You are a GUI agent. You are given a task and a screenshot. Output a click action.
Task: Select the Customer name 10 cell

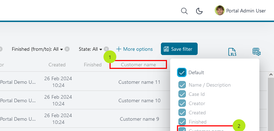[139, 100]
